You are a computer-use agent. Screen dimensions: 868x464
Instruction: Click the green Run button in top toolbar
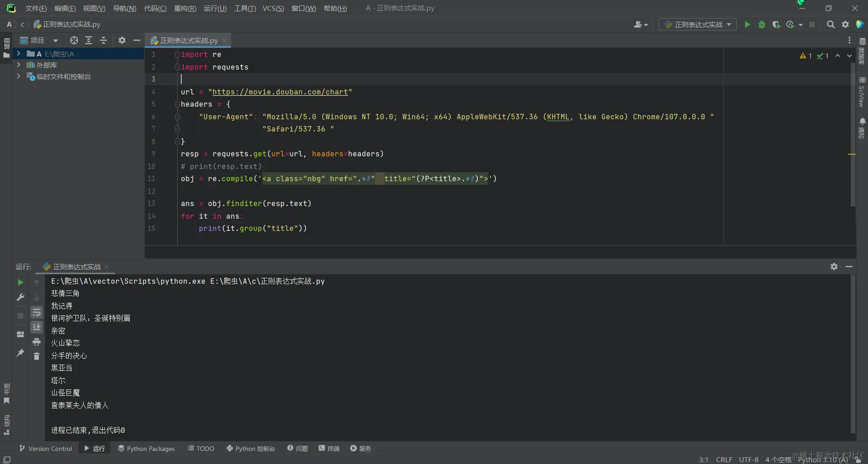coord(747,24)
